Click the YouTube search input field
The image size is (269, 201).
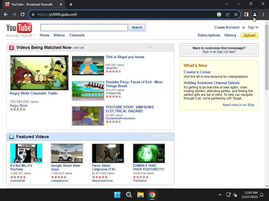pyautogui.click(x=84, y=27)
